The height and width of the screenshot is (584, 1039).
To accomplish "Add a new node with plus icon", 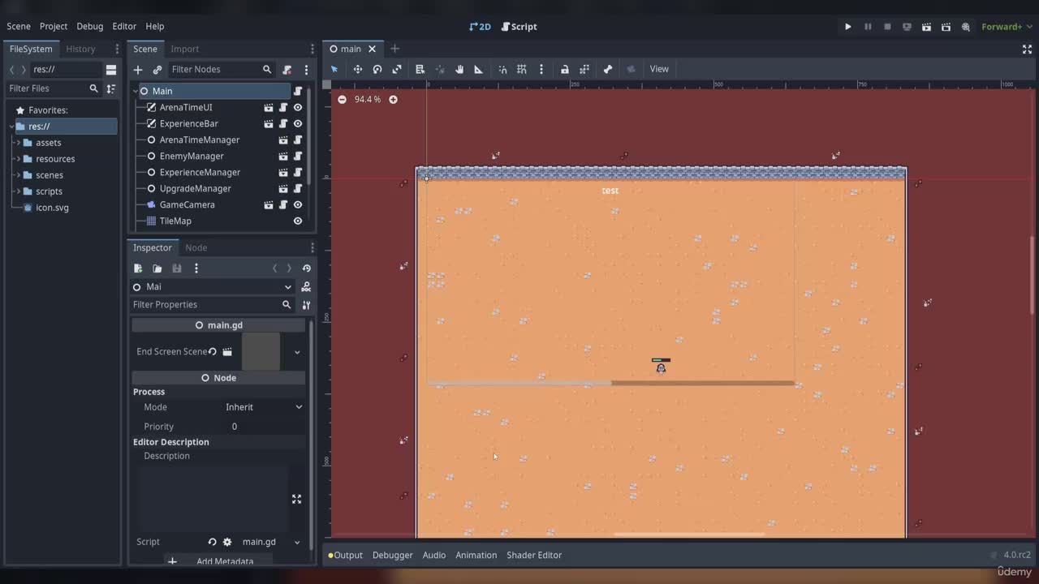I will (x=138, y=70).
